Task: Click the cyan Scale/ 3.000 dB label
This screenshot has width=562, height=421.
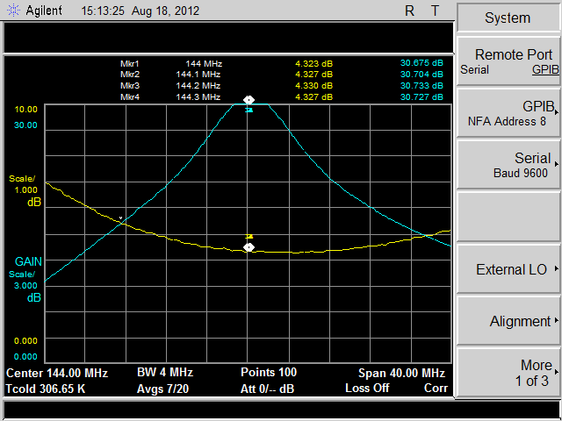Action: pos(25,287)
